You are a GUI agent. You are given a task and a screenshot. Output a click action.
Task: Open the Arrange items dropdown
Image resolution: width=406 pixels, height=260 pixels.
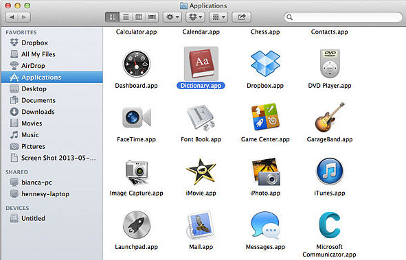218,17
